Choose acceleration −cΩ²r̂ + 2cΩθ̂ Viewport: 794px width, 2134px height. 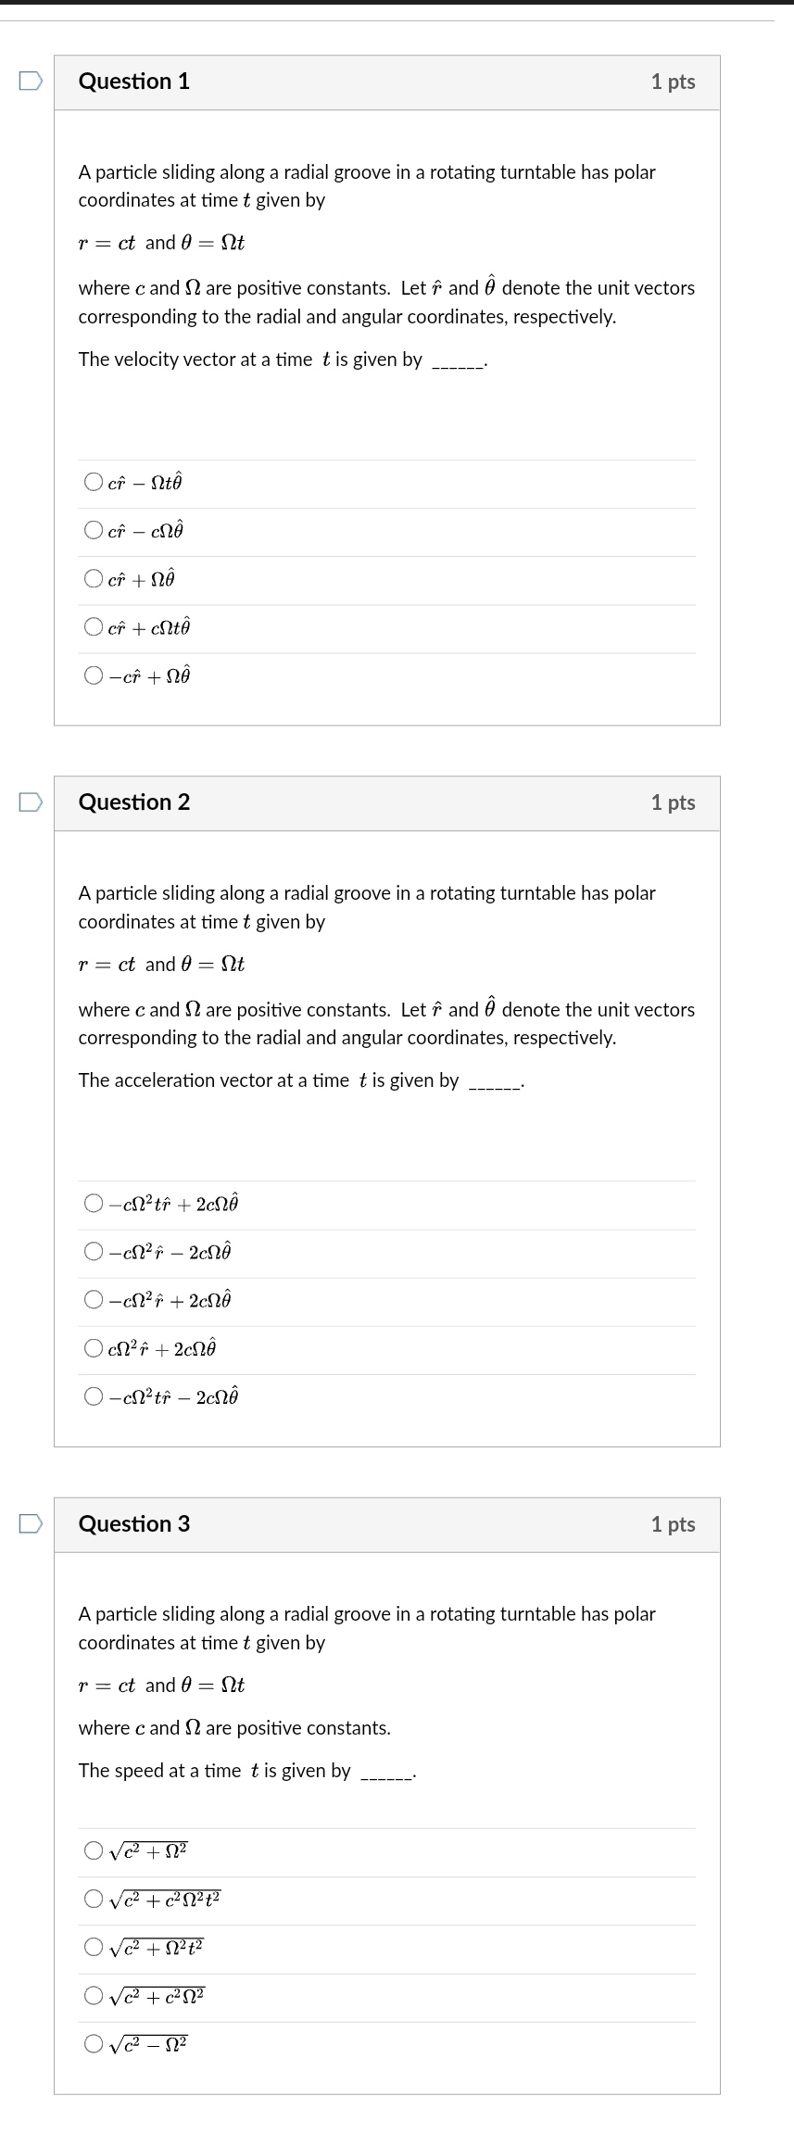pos(94,1300)
